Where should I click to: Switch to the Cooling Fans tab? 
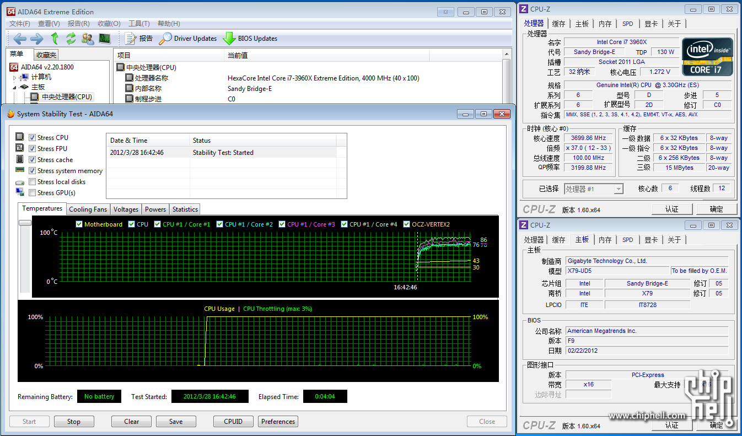coord(88,209)
